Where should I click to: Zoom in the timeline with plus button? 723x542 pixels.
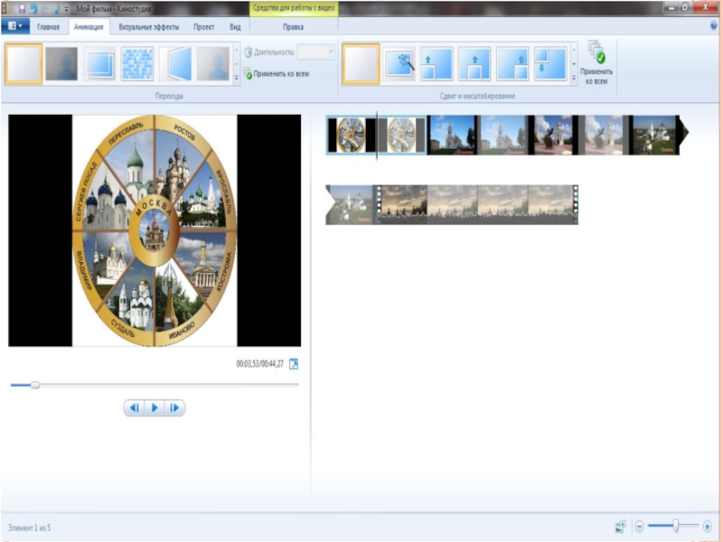coord(707,526)
